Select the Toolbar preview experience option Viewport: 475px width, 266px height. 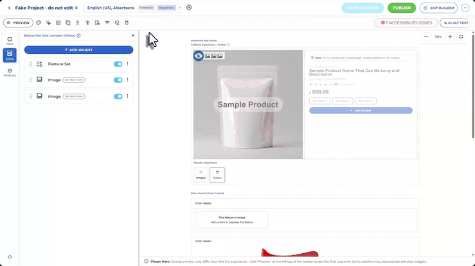(217, 175)
